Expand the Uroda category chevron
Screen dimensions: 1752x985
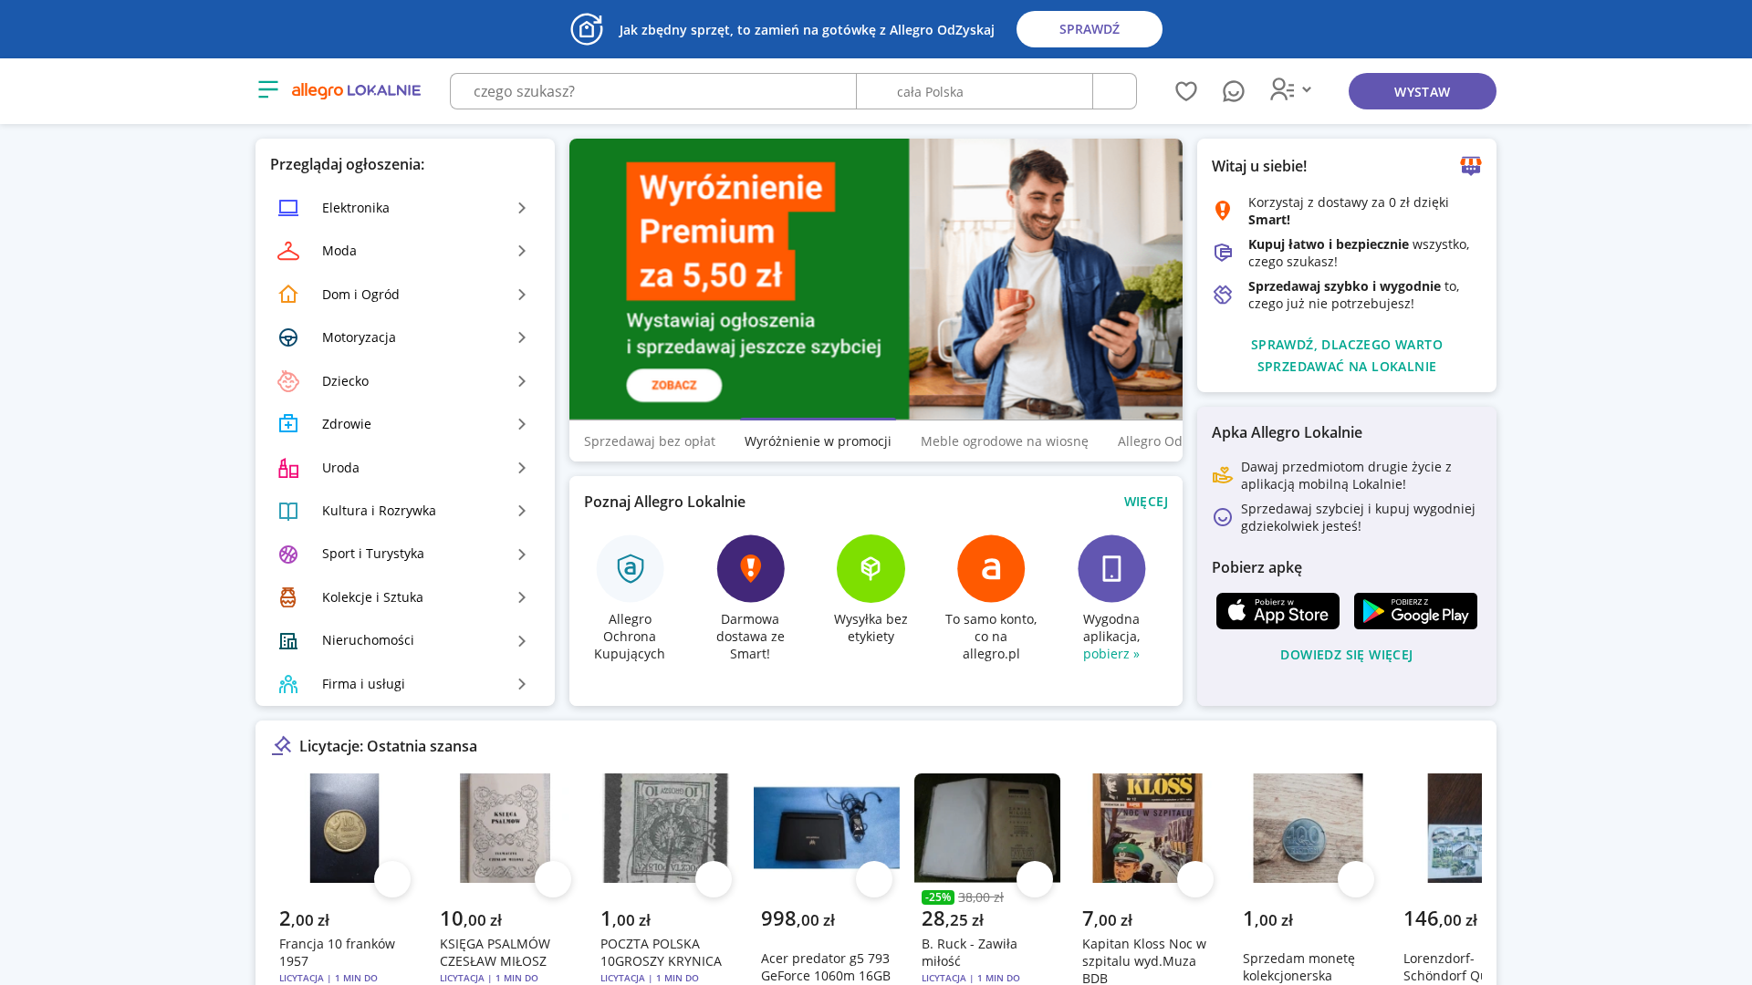coord(522,468)
